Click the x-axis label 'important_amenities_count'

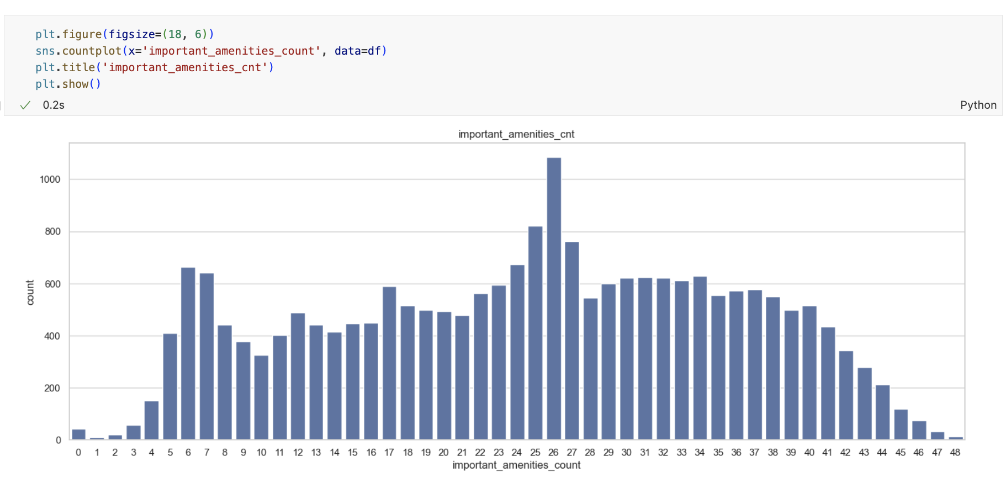pos(516,465)
